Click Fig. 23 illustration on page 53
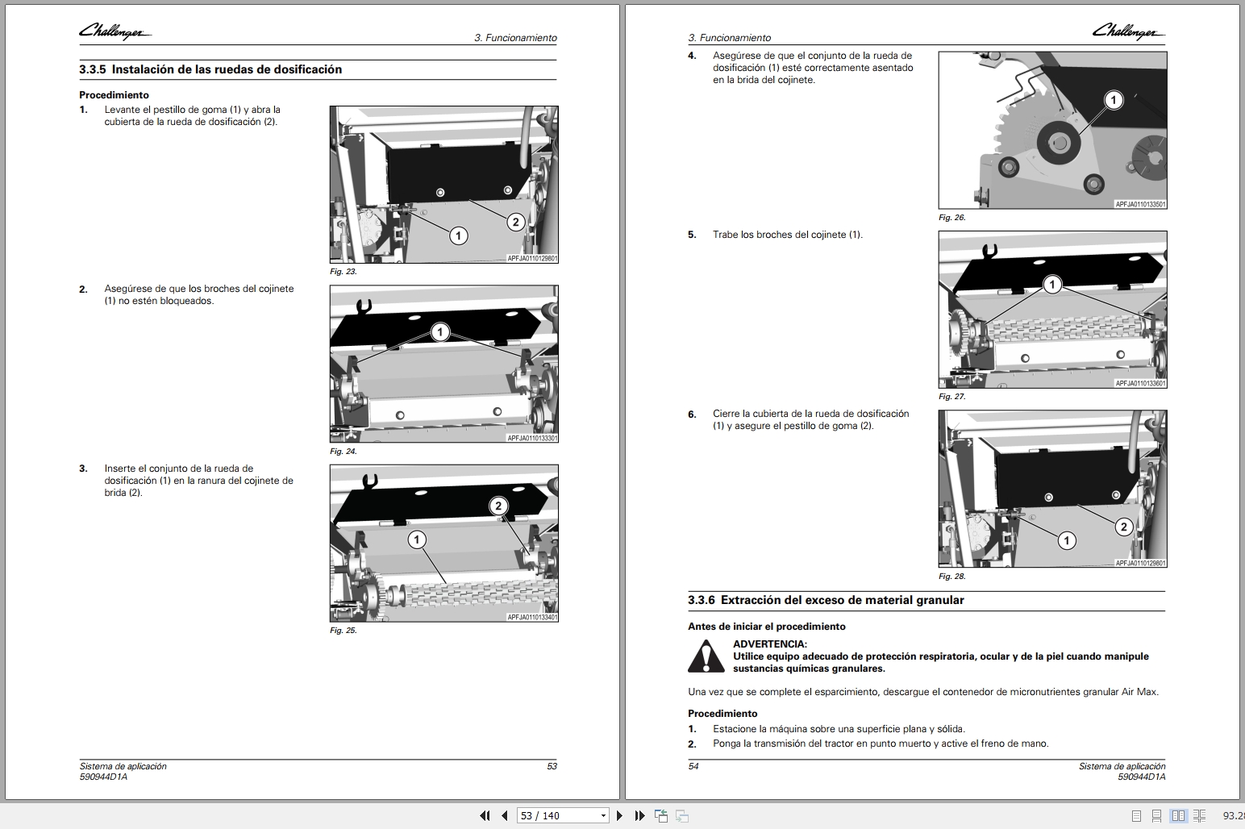The width and height of the screenshot is (1245, 829). click(x=444, y=185)
